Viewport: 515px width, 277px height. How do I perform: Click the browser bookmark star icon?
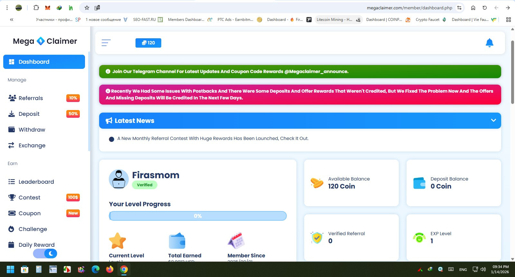click(x=87, y=8)
